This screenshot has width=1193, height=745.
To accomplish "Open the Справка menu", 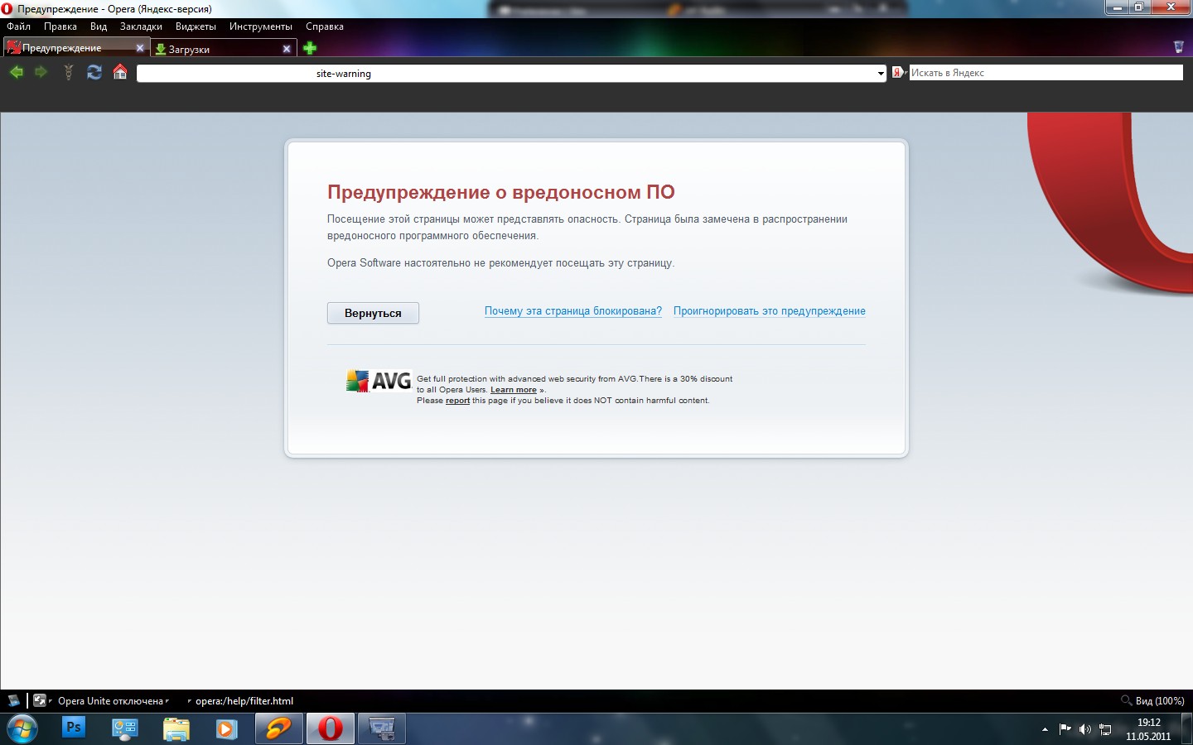I will [325, 26].
